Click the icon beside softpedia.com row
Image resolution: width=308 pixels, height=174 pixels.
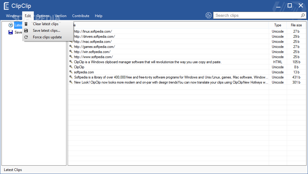point(71,72)
